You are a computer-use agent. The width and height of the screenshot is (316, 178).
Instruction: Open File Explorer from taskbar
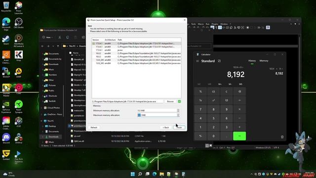tap(161, 174)
